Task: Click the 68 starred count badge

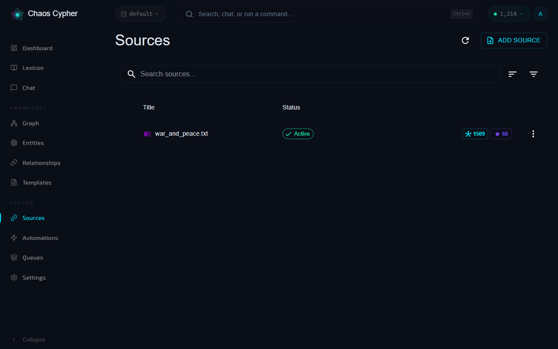Action: [x=501, y=134]
